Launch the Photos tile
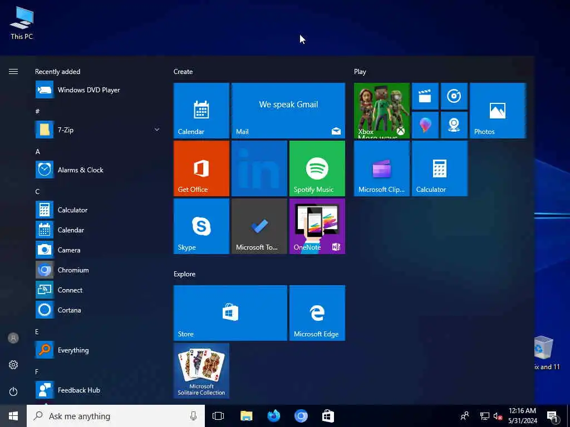 pyautogui.click(x=497, y=111)
